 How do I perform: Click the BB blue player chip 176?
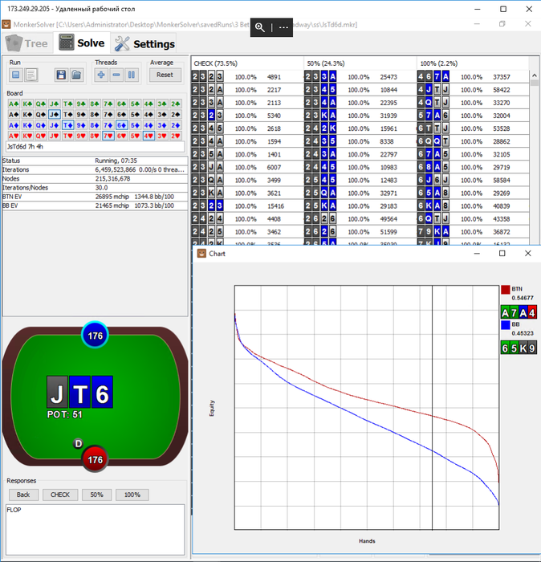(95, 335)
